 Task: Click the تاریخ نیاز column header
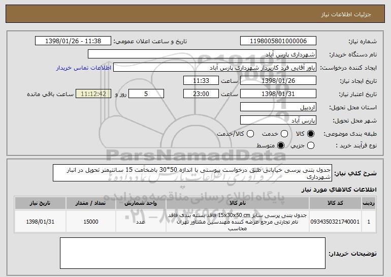[40, 203]
